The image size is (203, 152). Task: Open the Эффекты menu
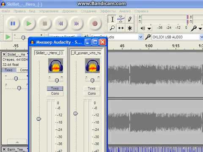click(x=108, y=11)
